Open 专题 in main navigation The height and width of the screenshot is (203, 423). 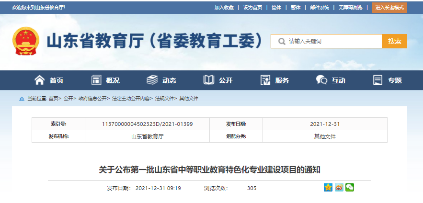click(395, 80)
